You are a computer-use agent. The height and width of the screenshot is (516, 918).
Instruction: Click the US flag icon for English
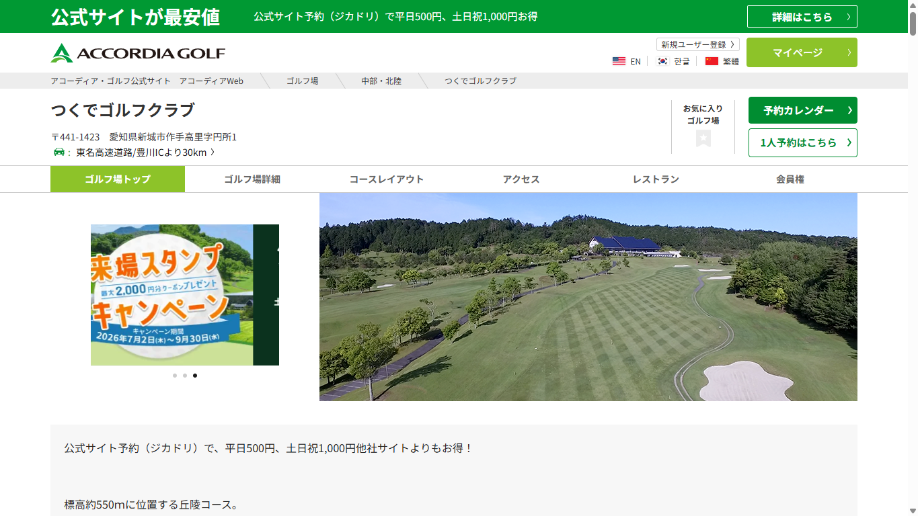coord(619,61)
